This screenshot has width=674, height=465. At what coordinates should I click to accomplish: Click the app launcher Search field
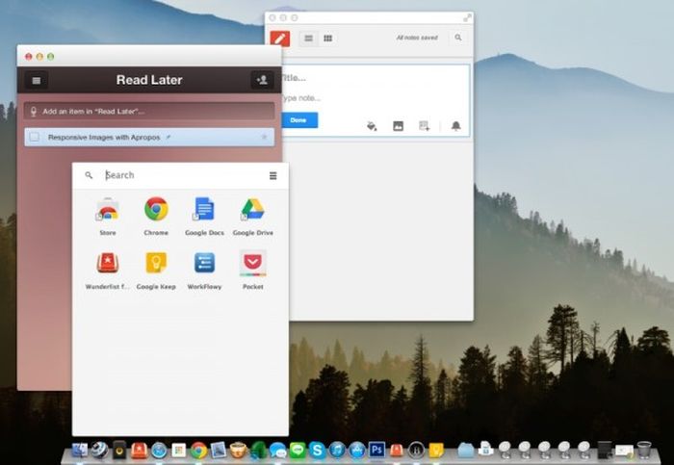point(183,175)
